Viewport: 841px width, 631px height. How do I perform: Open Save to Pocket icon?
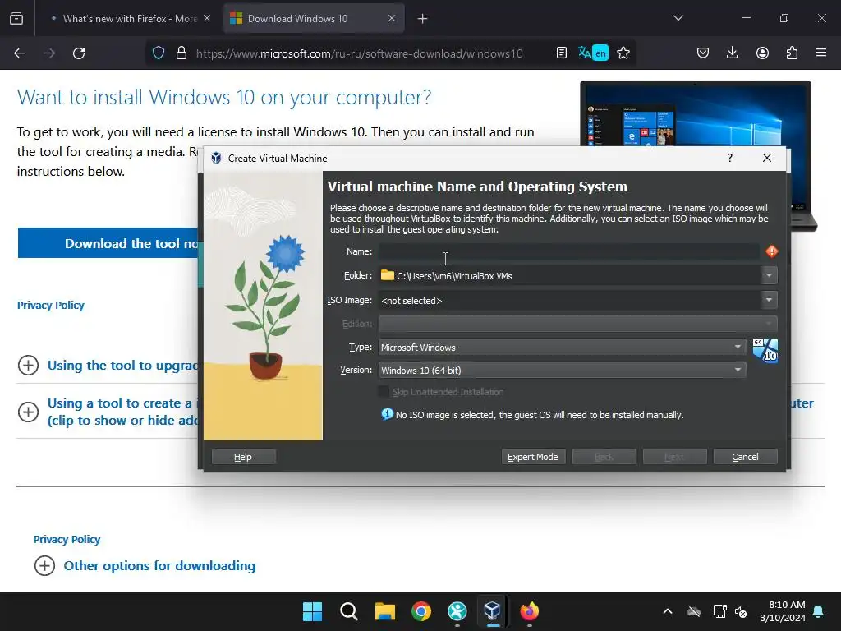[703, 53]
